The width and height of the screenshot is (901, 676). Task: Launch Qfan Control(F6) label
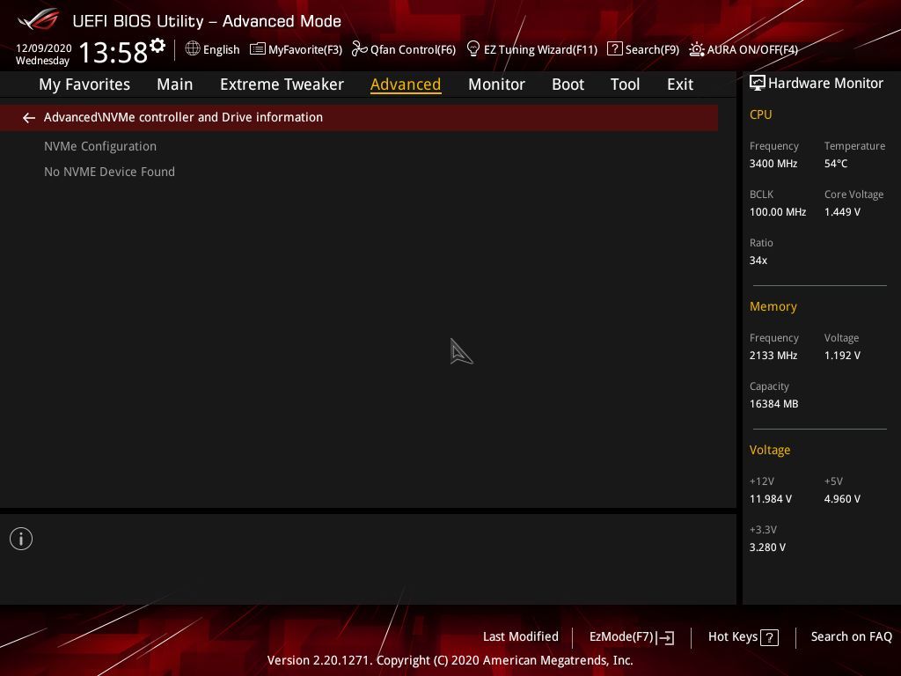click(x=414, y=50)
